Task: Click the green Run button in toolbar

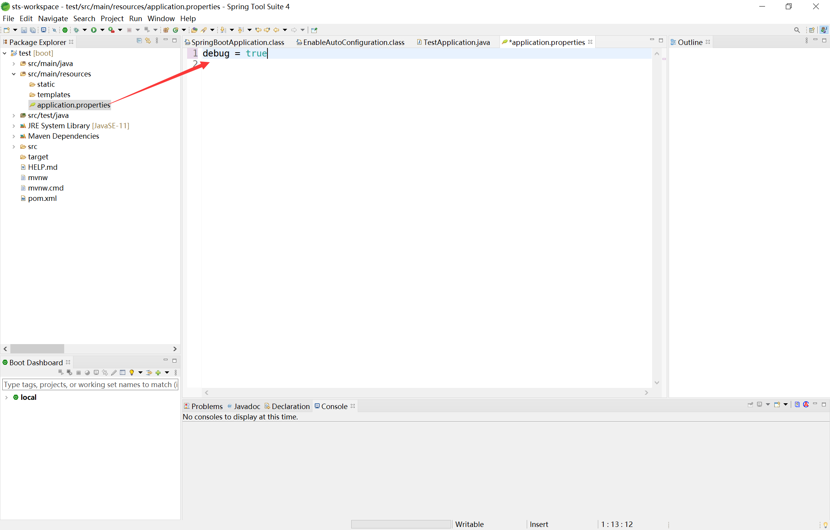Action: (x=93, y=30)
